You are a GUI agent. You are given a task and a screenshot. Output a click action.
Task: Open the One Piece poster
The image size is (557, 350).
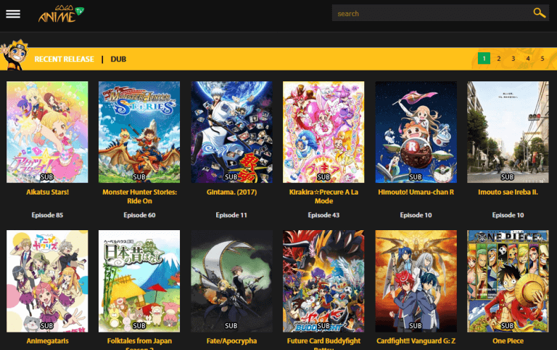(x=508, y=281)
